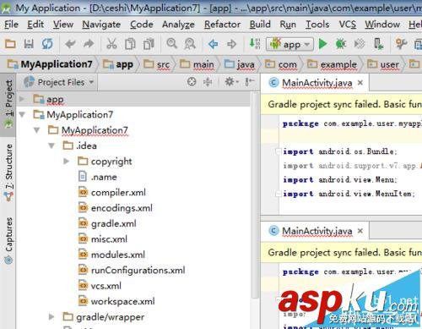Open the app run configuration dropdown

pyautogui.click(x=289, y=44)
